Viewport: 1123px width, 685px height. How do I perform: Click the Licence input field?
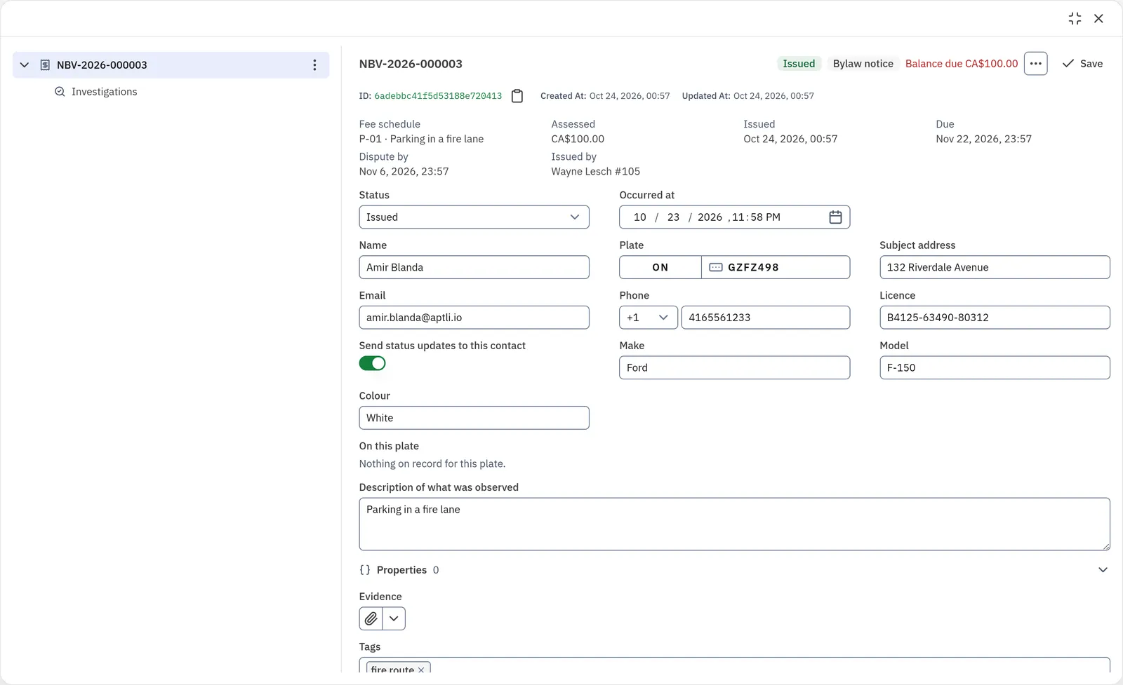[x=995, y=318]
